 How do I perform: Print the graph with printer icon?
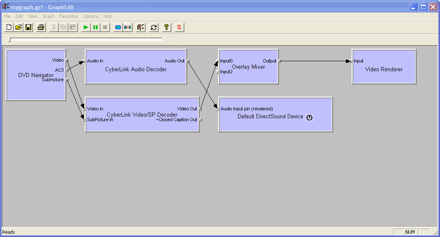41,27
